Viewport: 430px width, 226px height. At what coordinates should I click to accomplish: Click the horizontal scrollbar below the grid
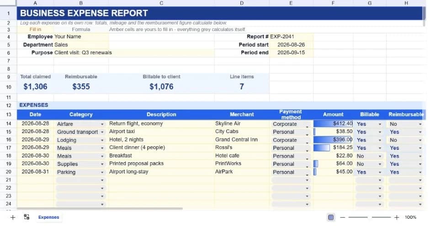coord(100,209)
